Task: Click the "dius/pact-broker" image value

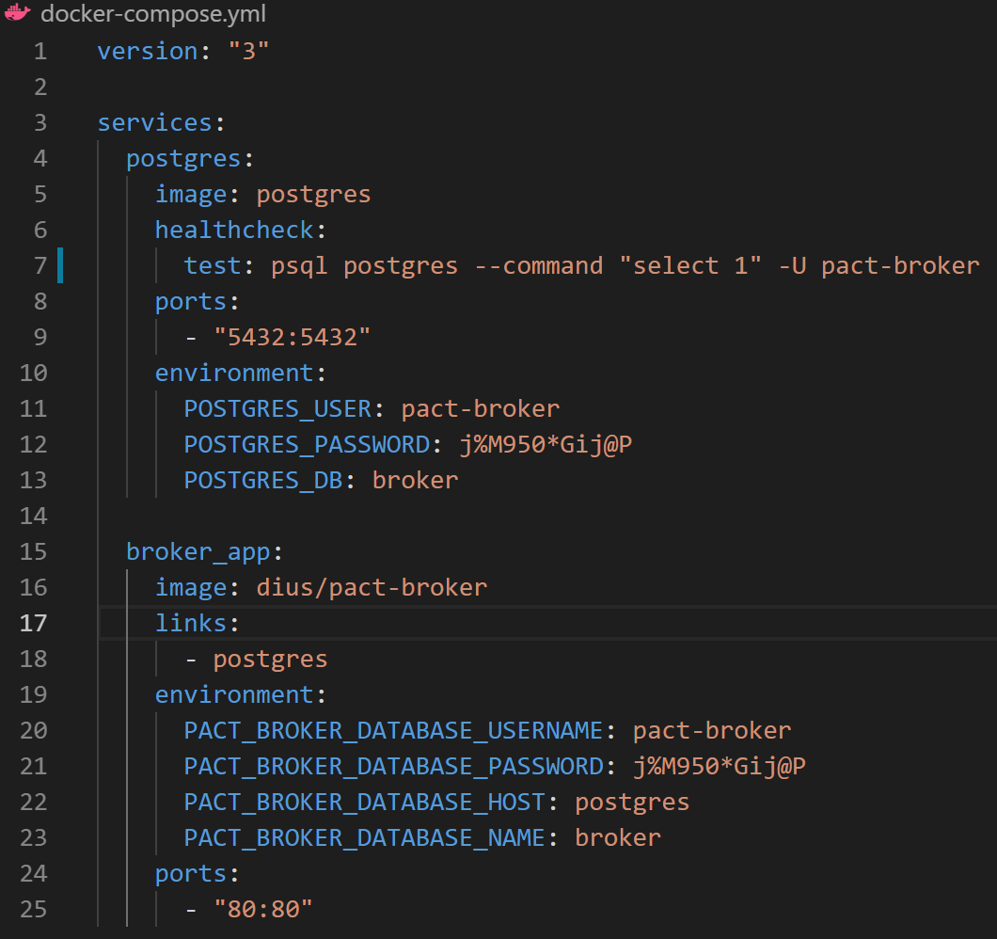Action: [372, 587]
